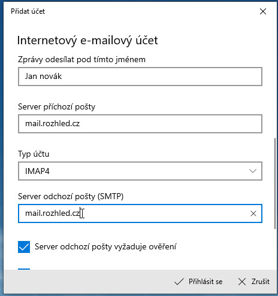Sign in with the Přihlásit se button
The image size is (278, 296).
198,282
